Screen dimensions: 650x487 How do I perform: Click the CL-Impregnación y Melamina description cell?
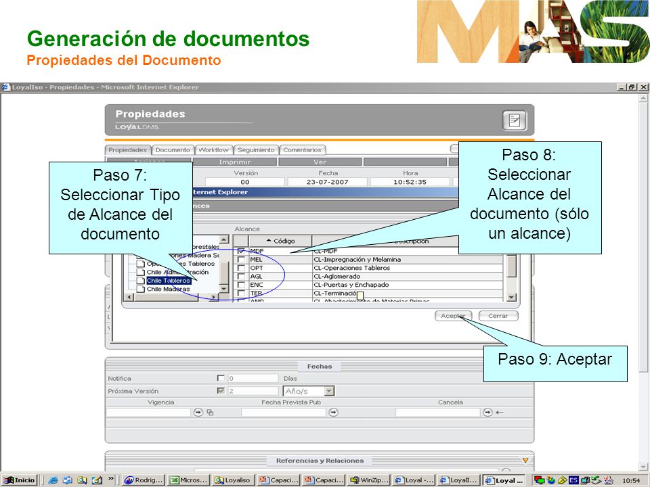tap(408, 260)
